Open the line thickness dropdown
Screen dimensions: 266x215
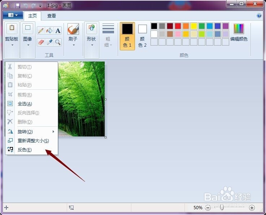click(108, 35)
